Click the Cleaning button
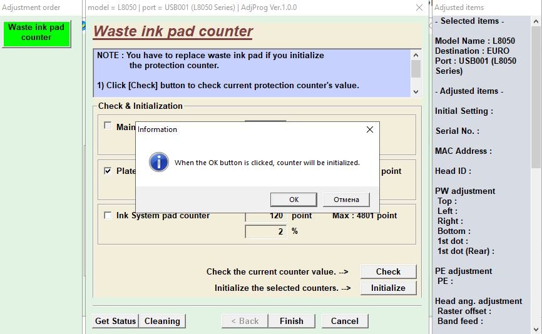 pyautogui.click(x=162, y=321)
